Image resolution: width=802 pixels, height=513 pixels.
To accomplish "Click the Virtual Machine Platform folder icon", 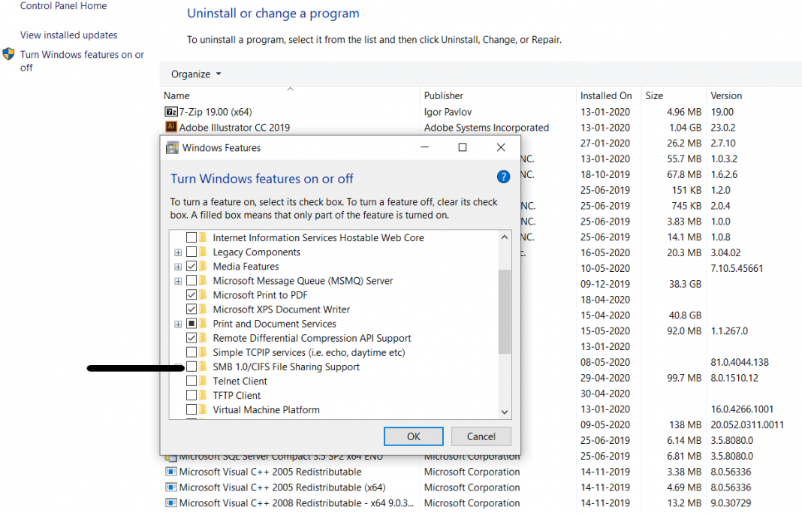I will click(203, 409).
